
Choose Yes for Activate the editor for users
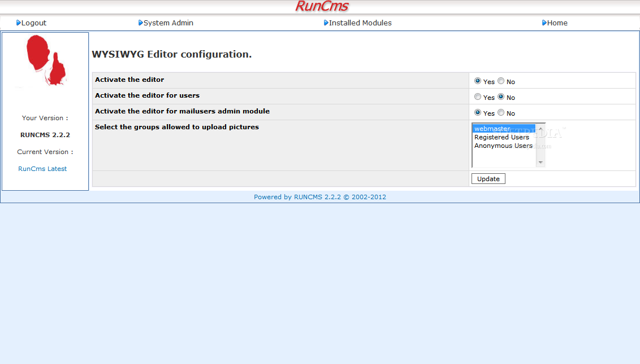pos(478,97)
